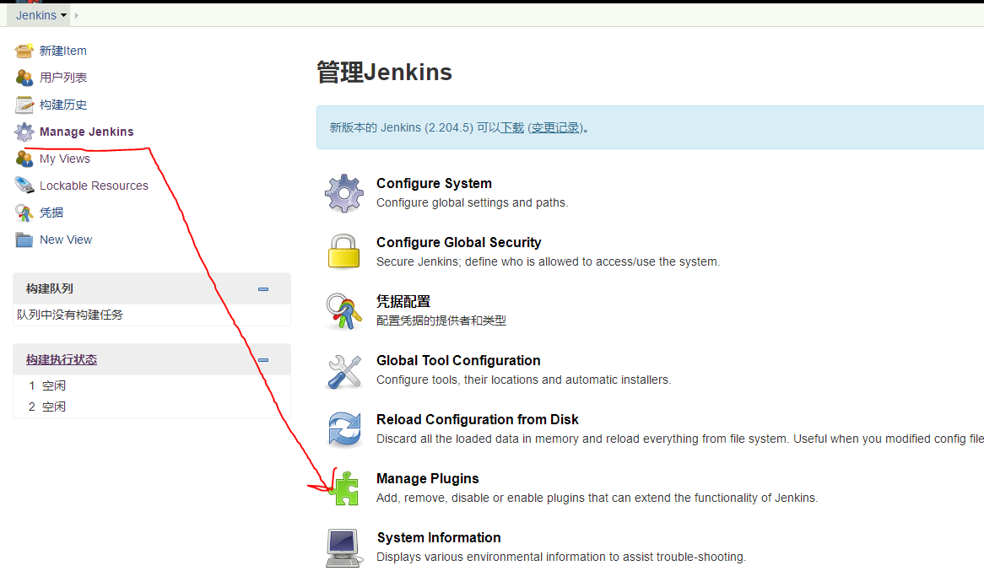The height and width of the screenshot is (571, 984).
Task: Open the 构建执行状态 heading link
Action: [62, 359]
